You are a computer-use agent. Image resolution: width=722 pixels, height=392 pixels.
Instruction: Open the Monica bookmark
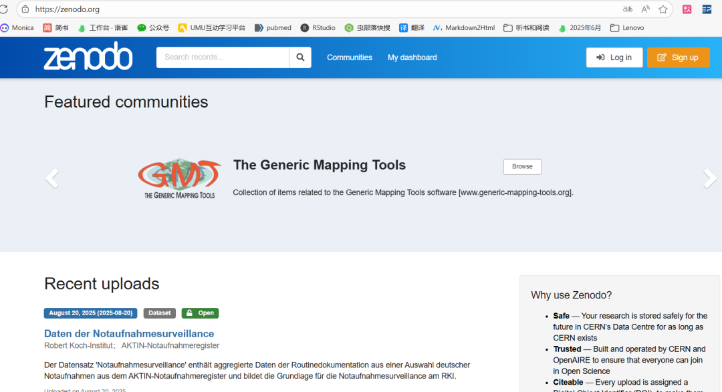pos(17,27)
